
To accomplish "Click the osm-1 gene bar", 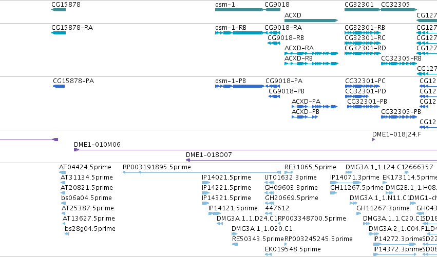I will [240, 10].
